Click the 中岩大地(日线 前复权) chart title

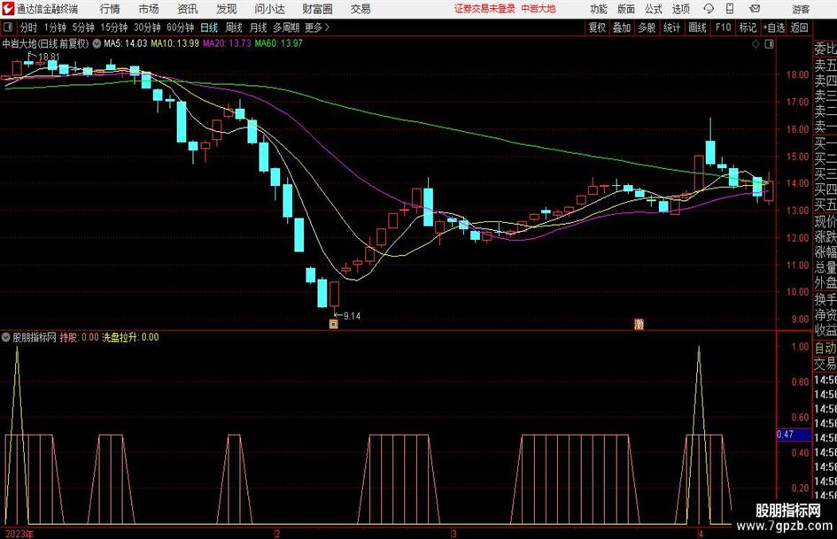(46, 43)
